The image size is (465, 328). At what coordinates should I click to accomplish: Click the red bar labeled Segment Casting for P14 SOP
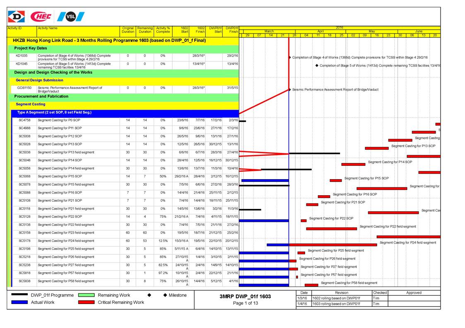354,164
